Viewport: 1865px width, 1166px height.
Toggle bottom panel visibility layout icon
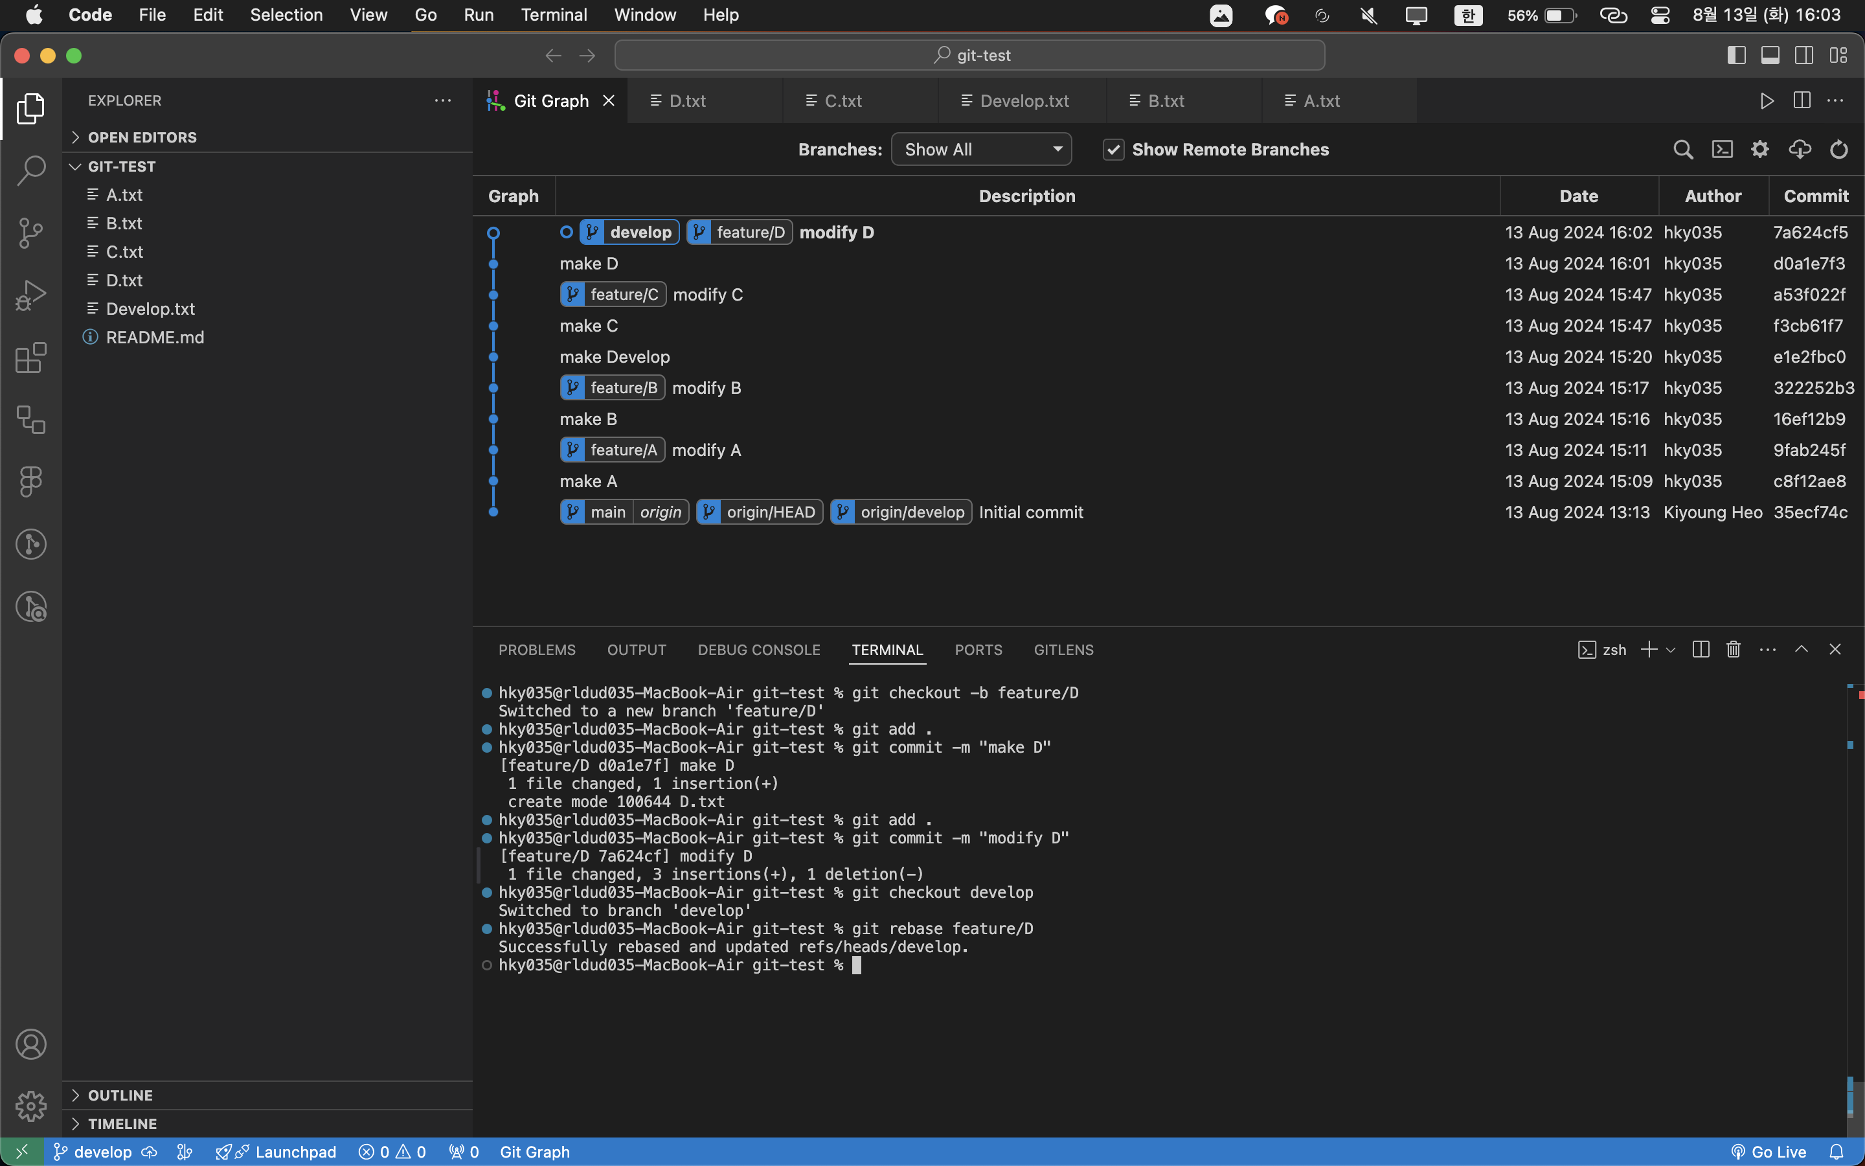click(1770, 56)
